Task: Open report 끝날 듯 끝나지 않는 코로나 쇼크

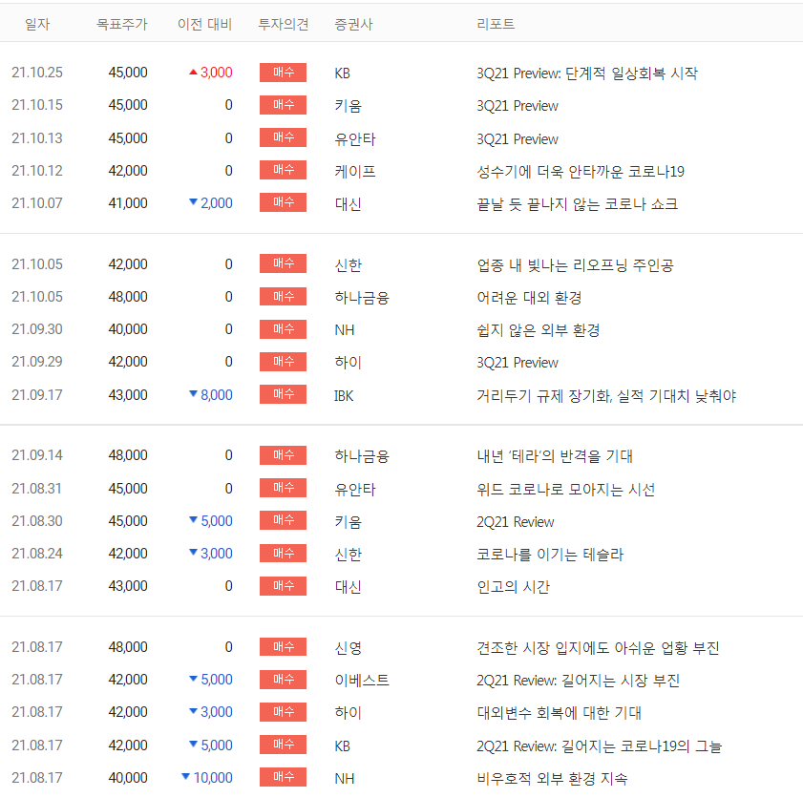Action: point(577,203)
